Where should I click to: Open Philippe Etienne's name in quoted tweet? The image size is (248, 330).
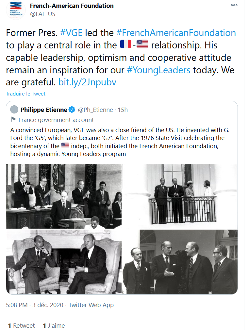(x=44, y=110)
